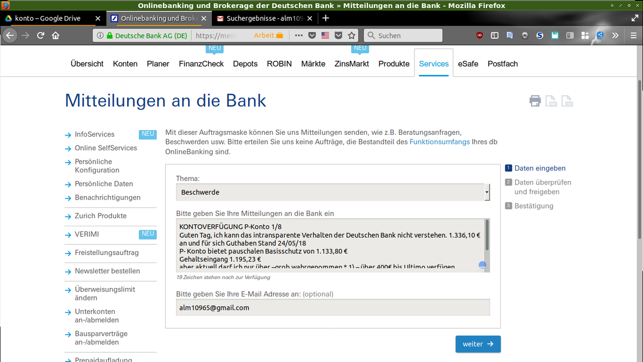The image size is (643, 362).
Task: Click the second Pocket icon beside the star
Action: 338,35
